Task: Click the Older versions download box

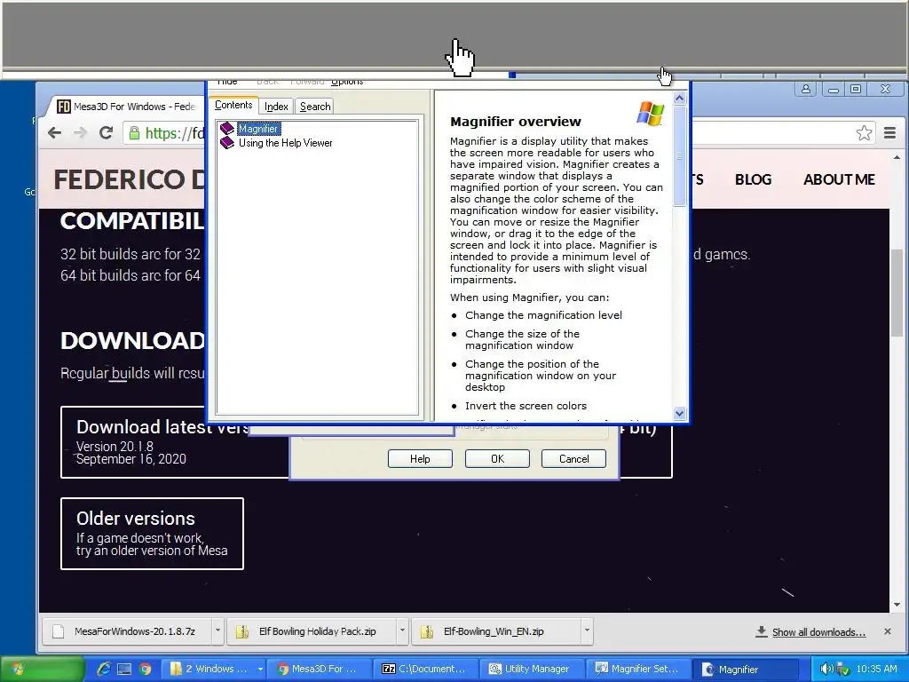Action: point(152,534)
